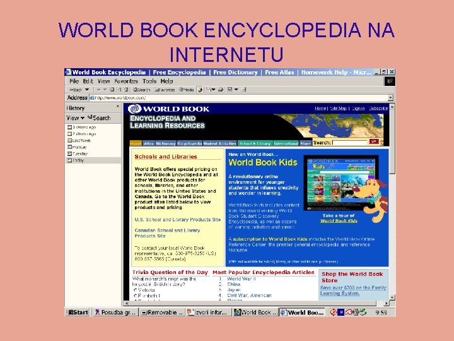The height and width of the screenshot is (341, 454).
Task: Click the Edit page toolbar icon
Action: tap(230, 90)
